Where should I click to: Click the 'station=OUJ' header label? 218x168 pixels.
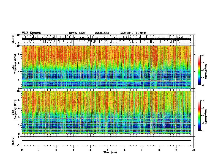pos(102,33)
